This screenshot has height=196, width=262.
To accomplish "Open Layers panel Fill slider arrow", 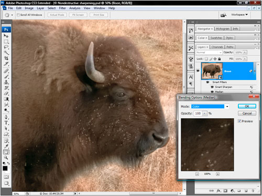I will 245,59.
